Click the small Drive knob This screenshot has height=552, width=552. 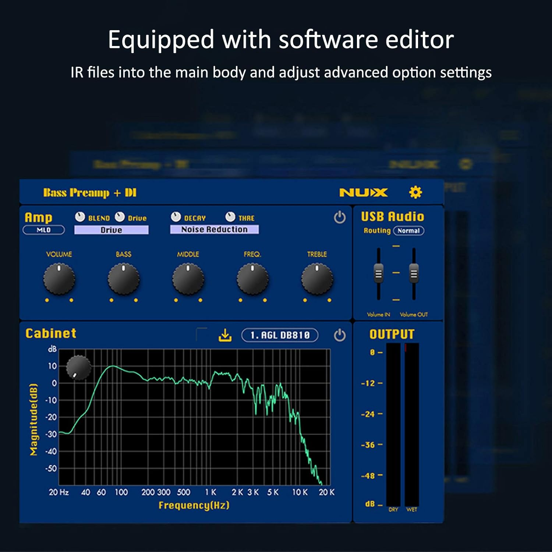(120, 217)
